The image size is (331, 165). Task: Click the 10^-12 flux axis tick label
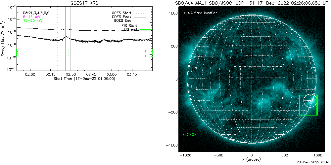click(11, 69)
